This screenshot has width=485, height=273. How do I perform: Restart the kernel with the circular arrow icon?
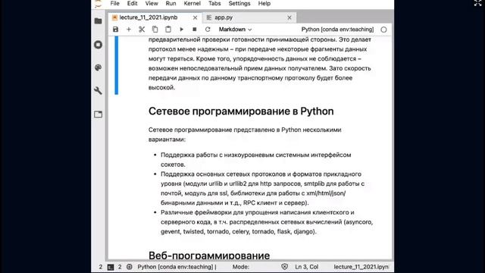(x=208, y=30)
